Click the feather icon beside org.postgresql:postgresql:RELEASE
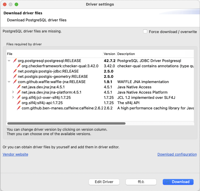Viewport: 200px width, 191px height. click(x=15, y=61)
